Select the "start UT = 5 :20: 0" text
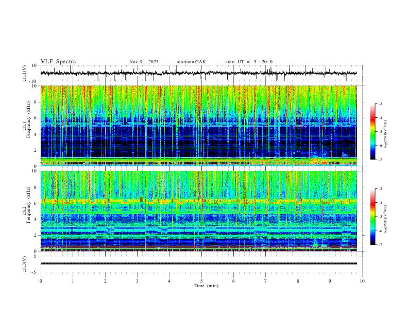 click(249, 62)
